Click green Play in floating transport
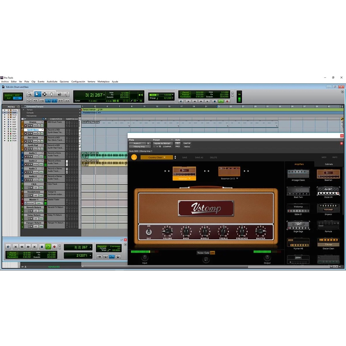346x346 pixels. (48, 247)
